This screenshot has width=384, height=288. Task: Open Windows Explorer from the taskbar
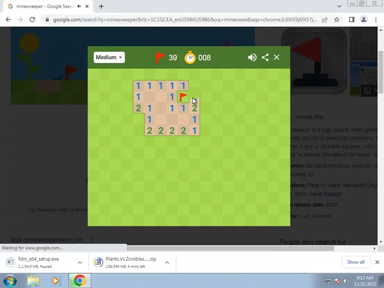coord(33,280)
